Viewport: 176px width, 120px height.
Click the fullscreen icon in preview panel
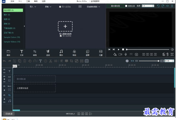(x=172, y=54)
